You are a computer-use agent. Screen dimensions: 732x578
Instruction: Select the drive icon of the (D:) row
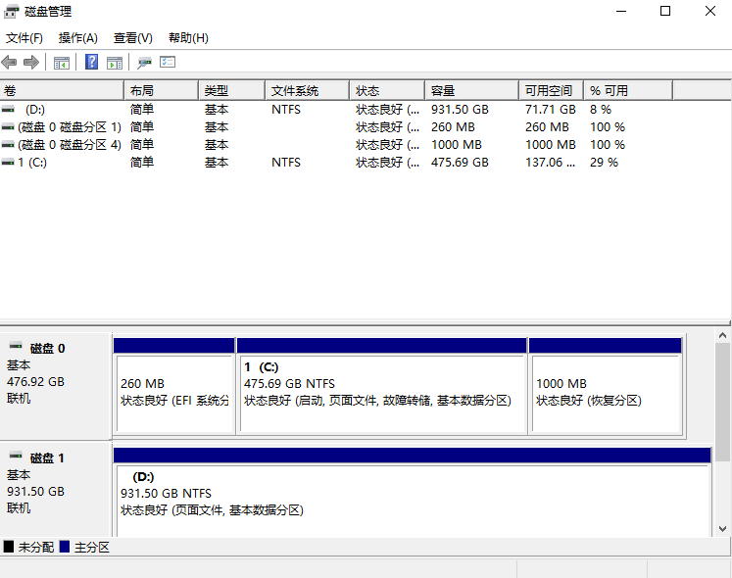pos(8,110)
